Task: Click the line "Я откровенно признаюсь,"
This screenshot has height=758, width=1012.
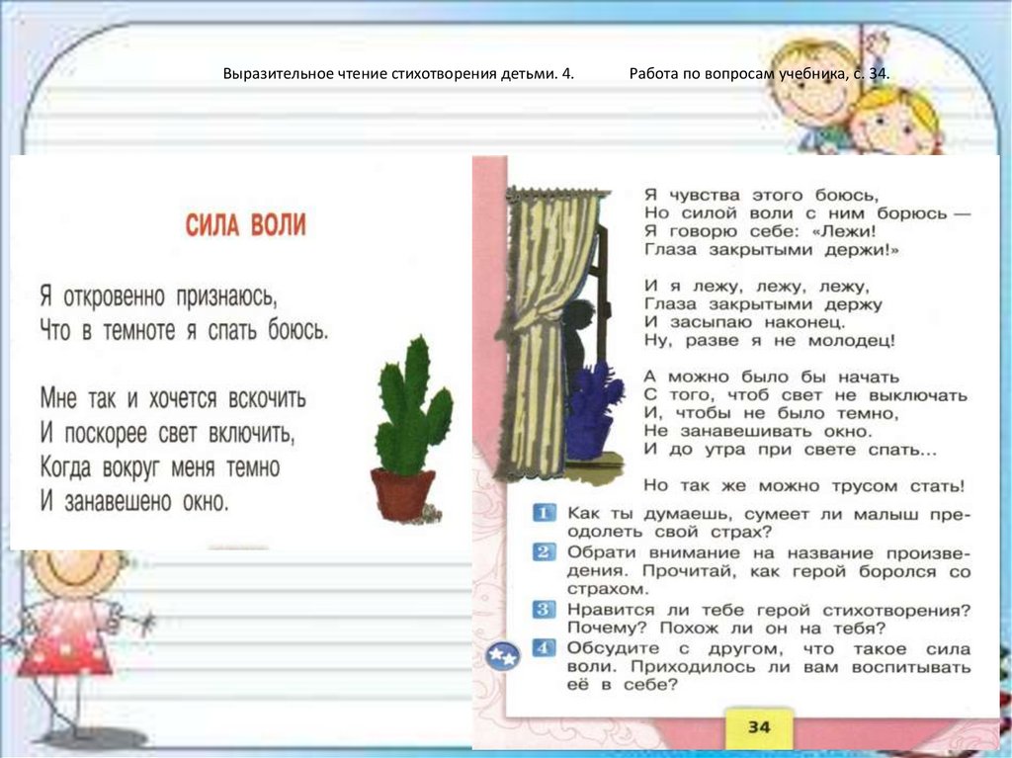Action: click(158, 296)
